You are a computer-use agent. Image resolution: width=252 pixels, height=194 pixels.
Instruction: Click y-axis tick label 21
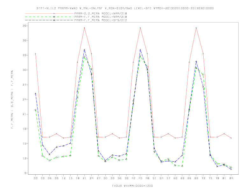24,114
